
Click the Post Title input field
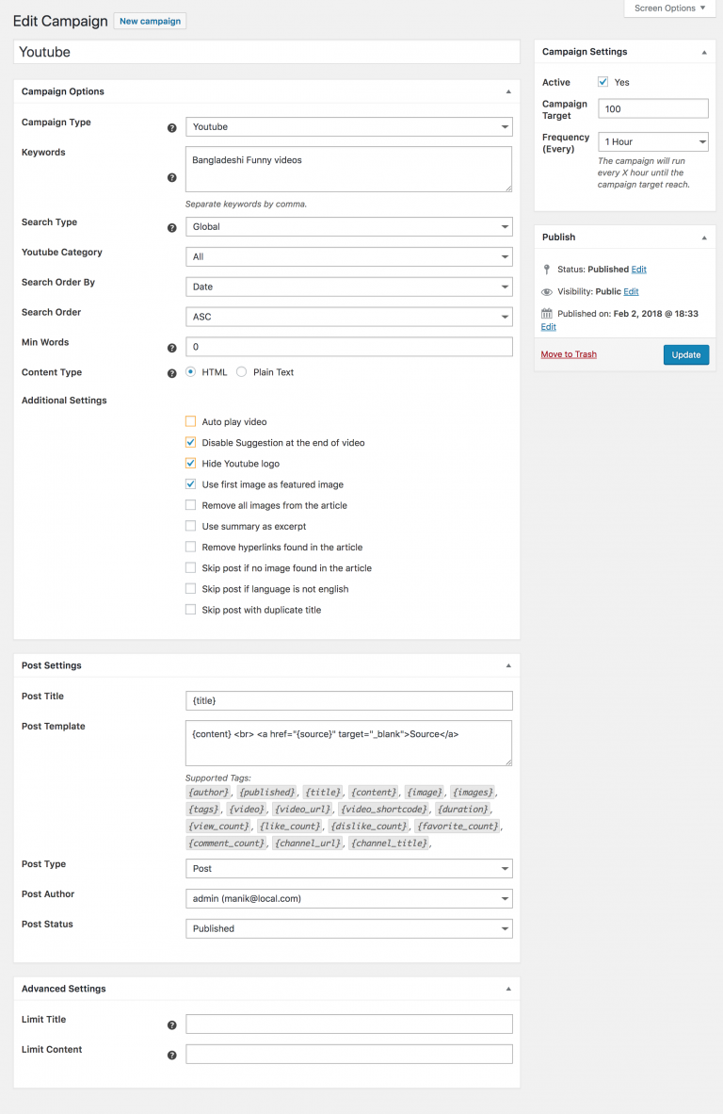click(349, 700)
